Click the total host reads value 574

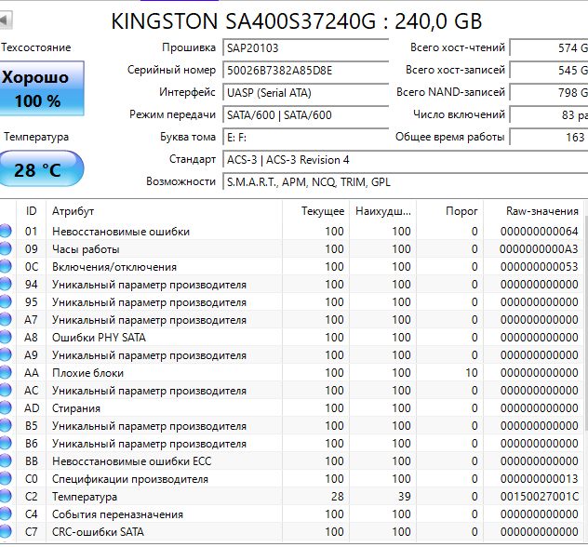click(549, 48)
